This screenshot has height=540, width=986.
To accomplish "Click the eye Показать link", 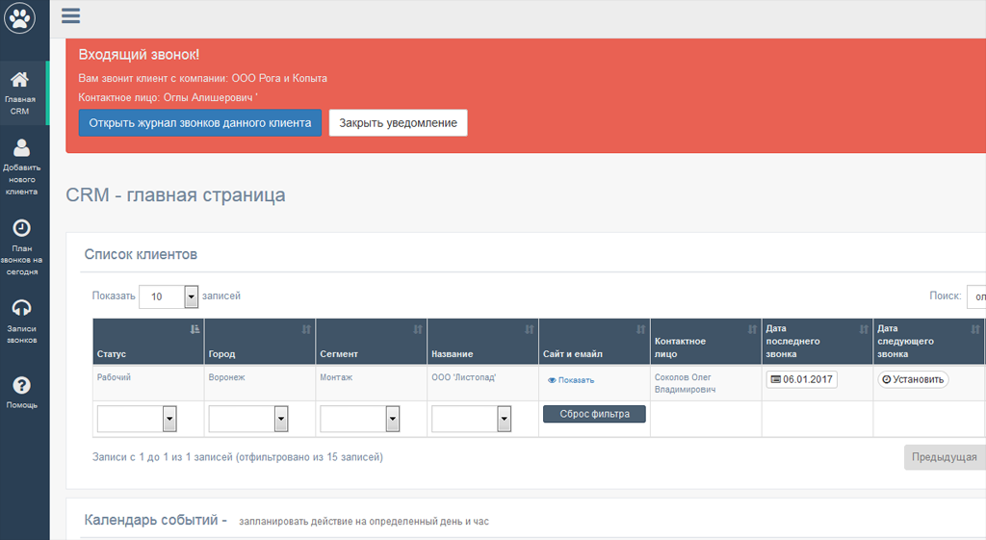I will coord(571,380).
